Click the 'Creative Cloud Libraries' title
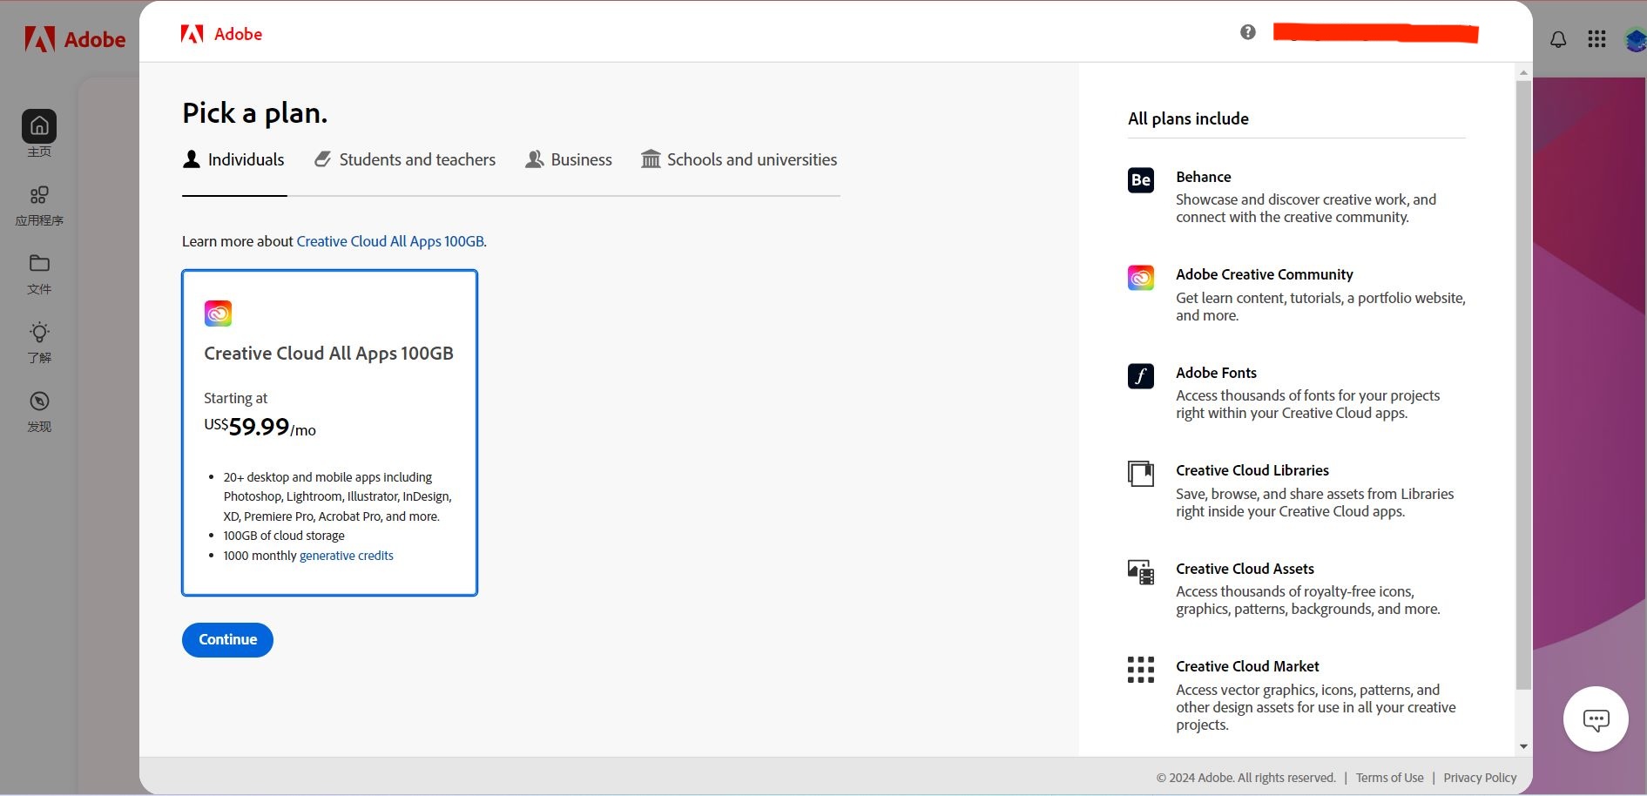 [x=1252, y=470]
